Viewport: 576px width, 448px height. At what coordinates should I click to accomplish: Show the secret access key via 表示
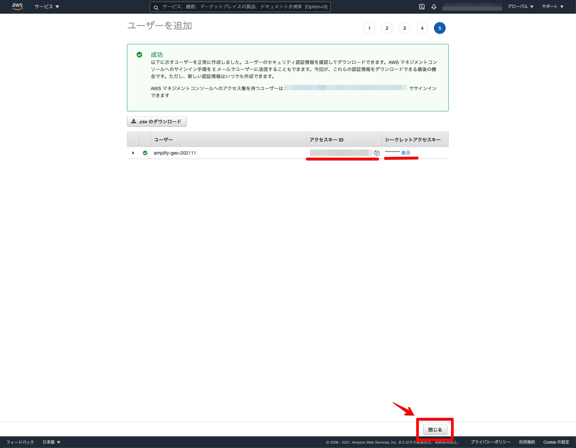pyautogui.click(x=406, y=153)
